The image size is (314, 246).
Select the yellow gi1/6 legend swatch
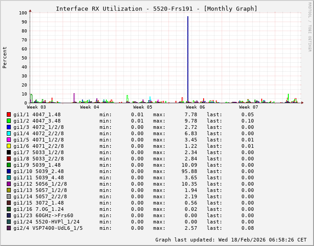click(9, 146)
